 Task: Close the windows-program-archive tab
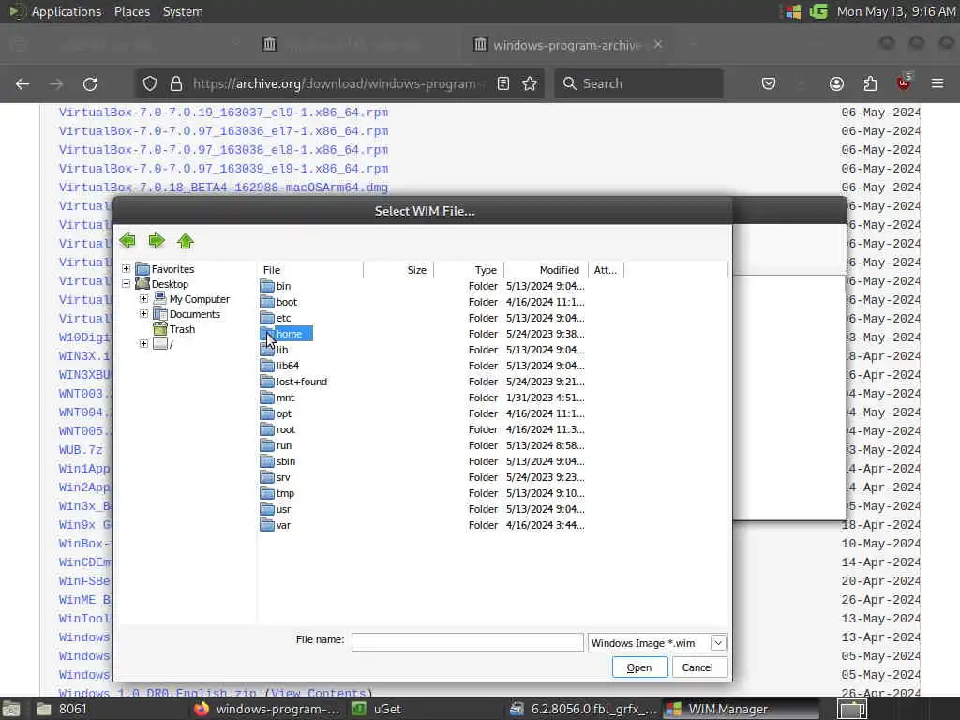click(658, 44)
